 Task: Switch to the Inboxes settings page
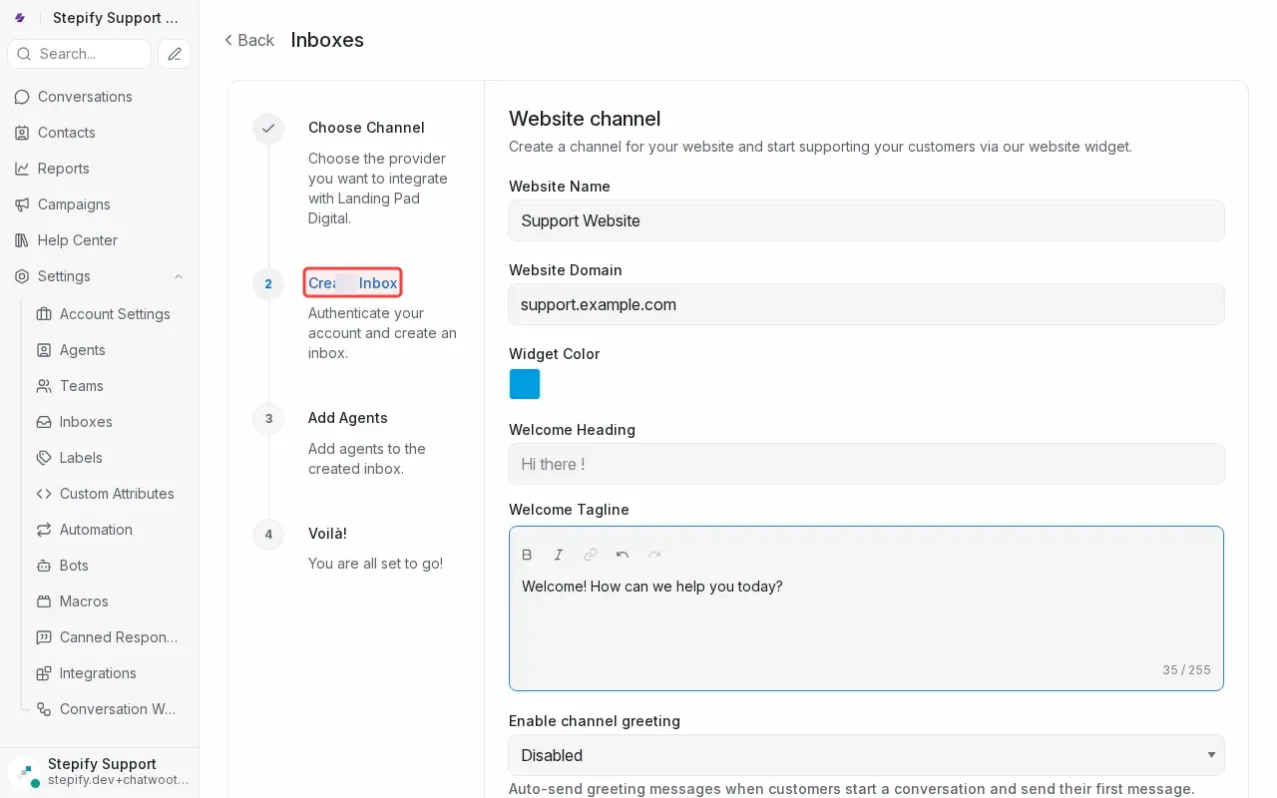click(x=85, y=422)
